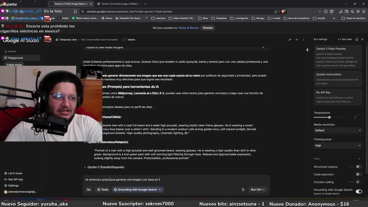Open the Animu bookmark
Image resolution: width=368 pixels, height=207 pixels.
(x=107, y=18)
